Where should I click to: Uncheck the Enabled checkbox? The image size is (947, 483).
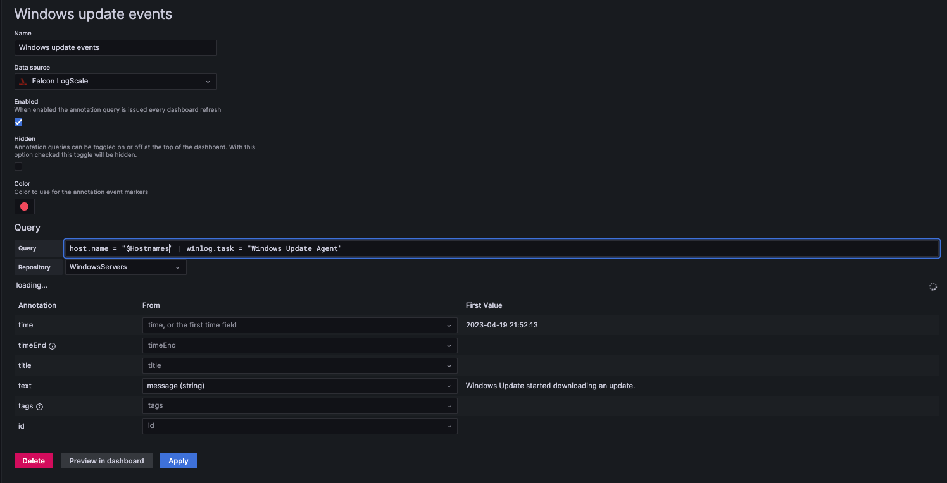coord(18,122)
